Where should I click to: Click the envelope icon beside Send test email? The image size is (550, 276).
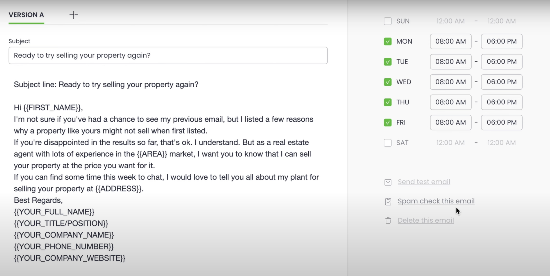point(388,182)
